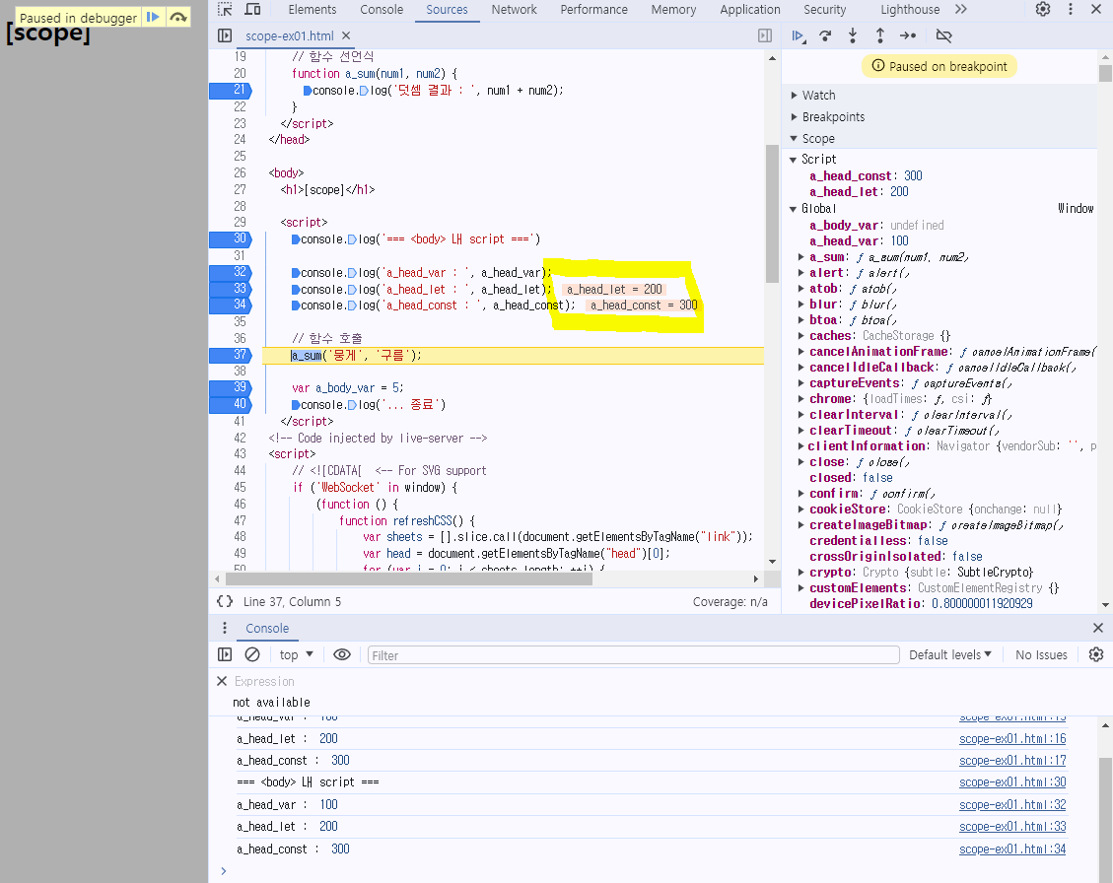Open source link scope-ex01.html:32
This screenshot has width=1113, height=883.
(1012, 805)
